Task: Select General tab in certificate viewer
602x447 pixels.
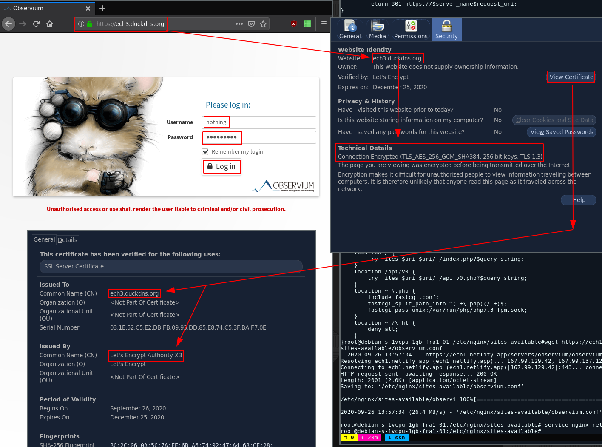Action: 44,239
